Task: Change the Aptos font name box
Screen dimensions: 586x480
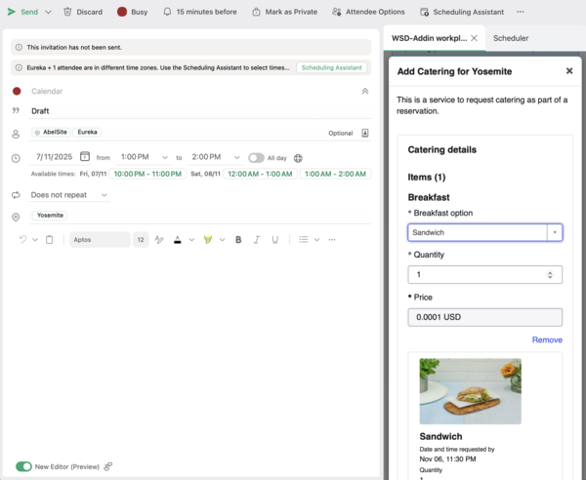Action: click(x=100, y=240)
